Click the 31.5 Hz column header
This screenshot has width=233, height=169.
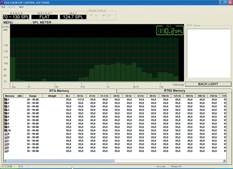click(104, 96)
